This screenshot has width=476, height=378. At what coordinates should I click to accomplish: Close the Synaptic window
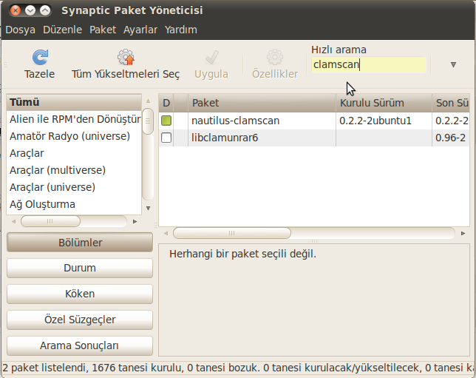coord(16,10)
